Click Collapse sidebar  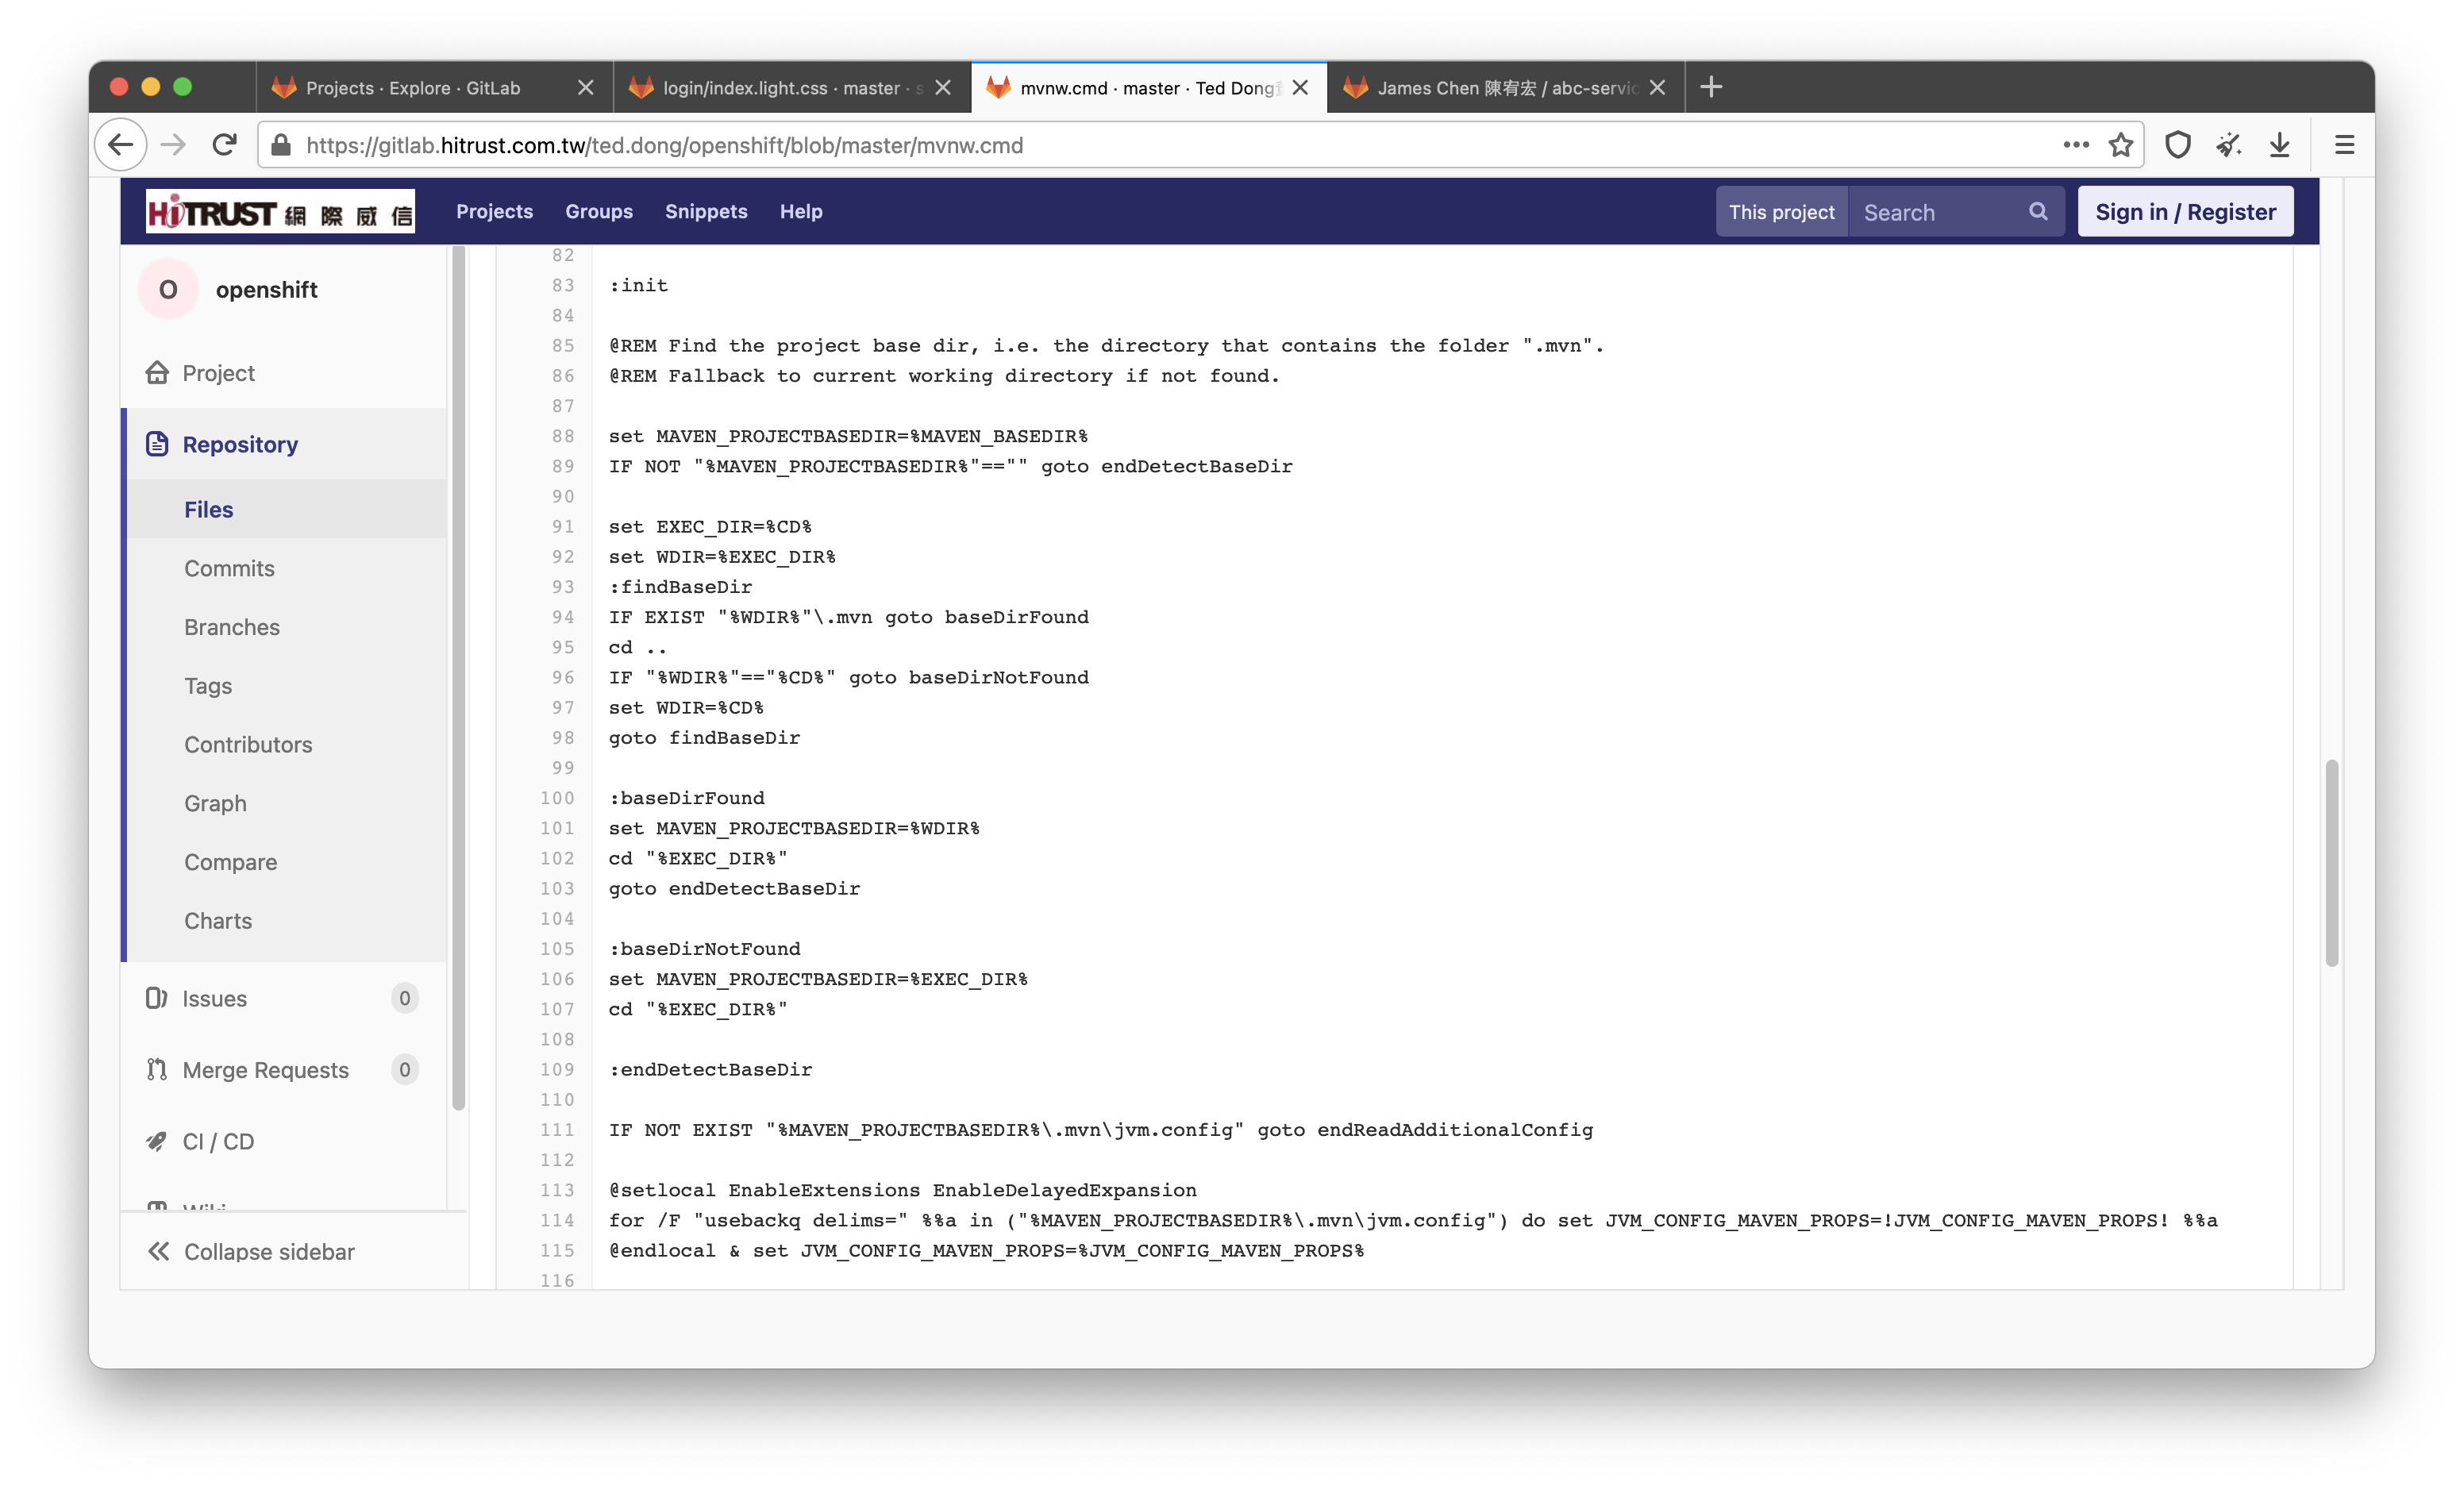coord(269,1251)
